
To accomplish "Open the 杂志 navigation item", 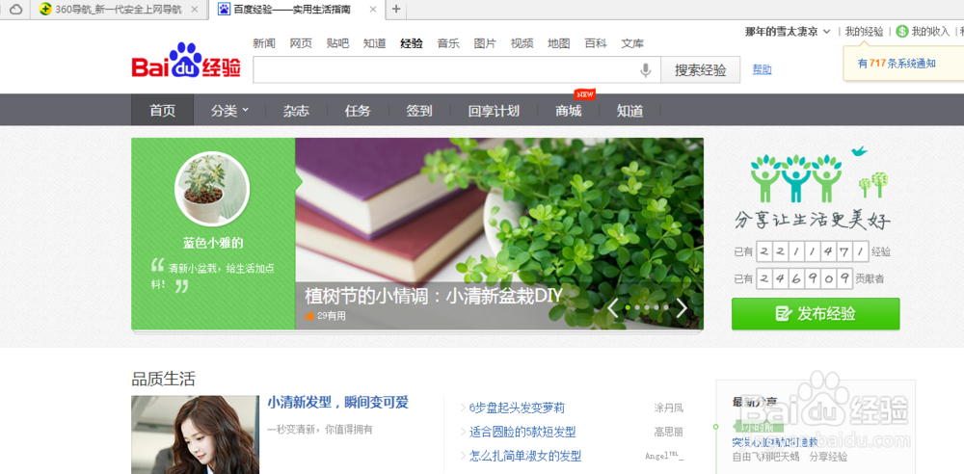I will [296, 111].
